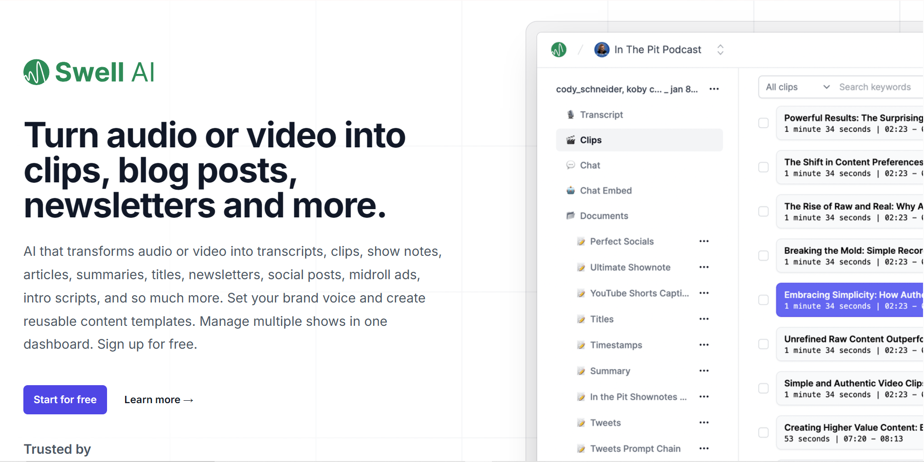Open the Summary document

pyautogui.click(x=610, y=371)
